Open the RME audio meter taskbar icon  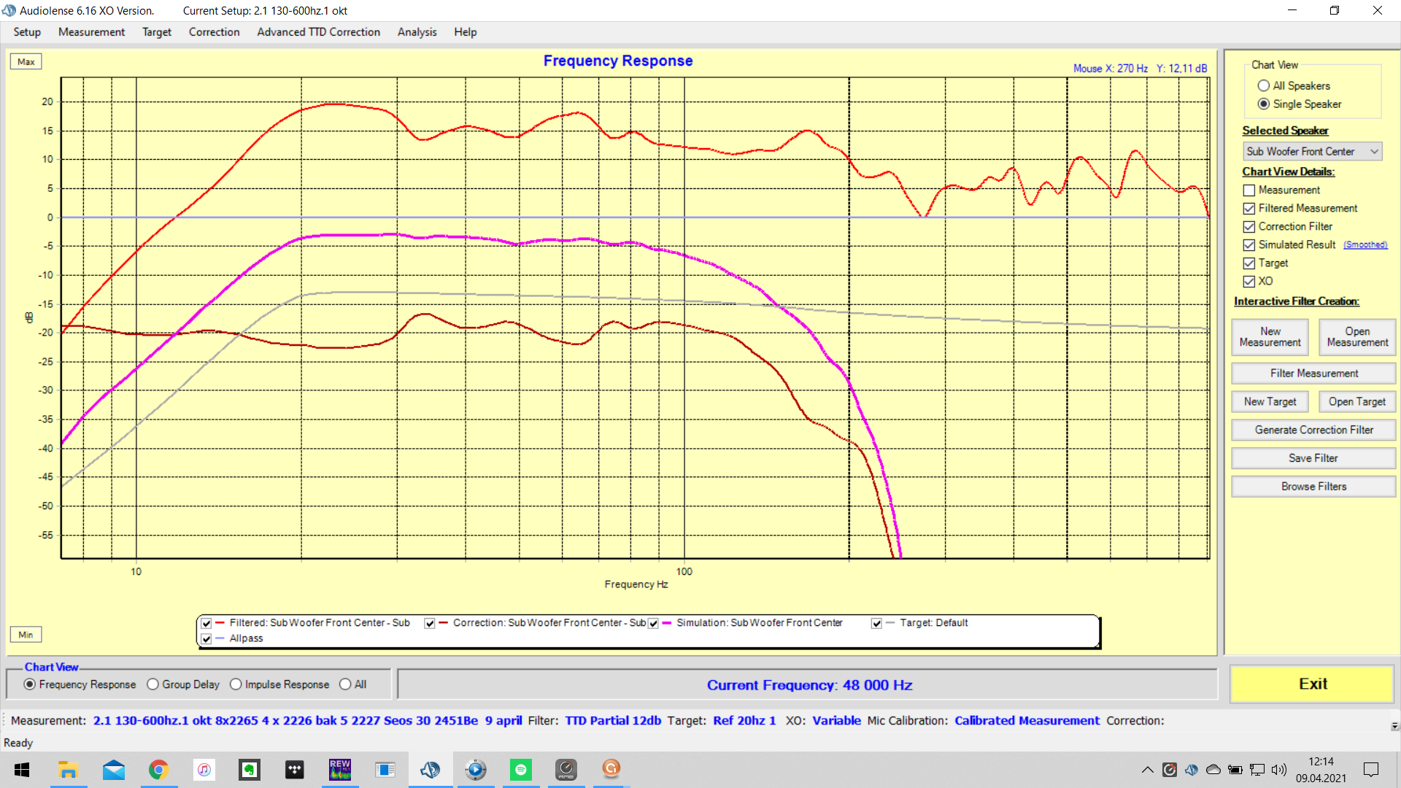[x=566, y=769]
